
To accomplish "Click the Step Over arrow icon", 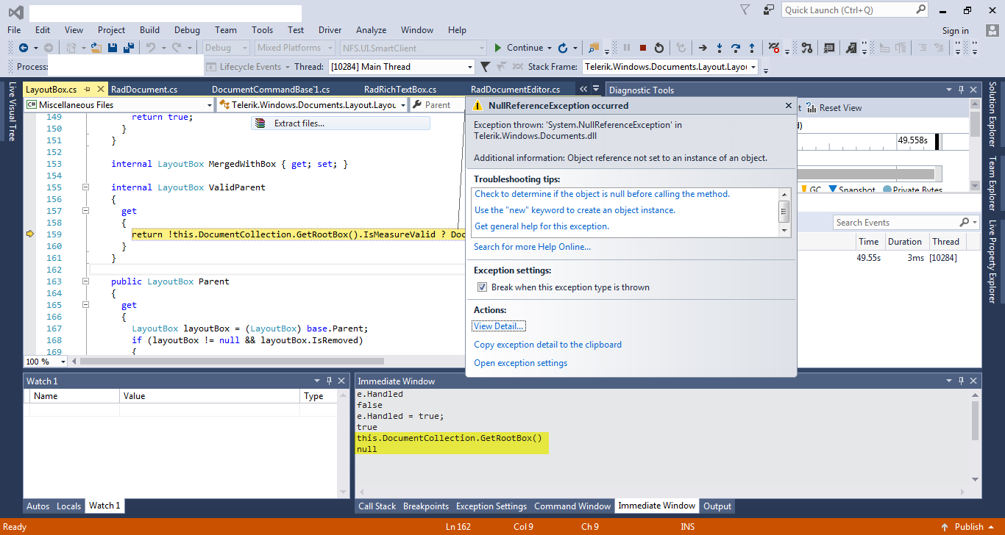I will click(736, 48).
